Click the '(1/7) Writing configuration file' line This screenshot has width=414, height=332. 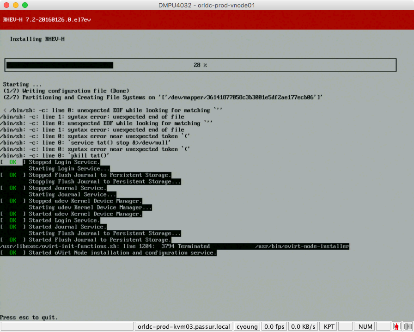click(66, 91)
